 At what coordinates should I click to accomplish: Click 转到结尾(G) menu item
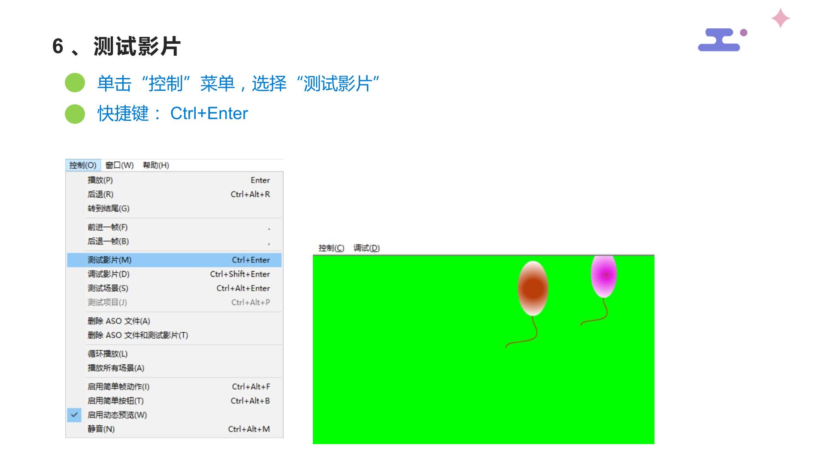174,208
